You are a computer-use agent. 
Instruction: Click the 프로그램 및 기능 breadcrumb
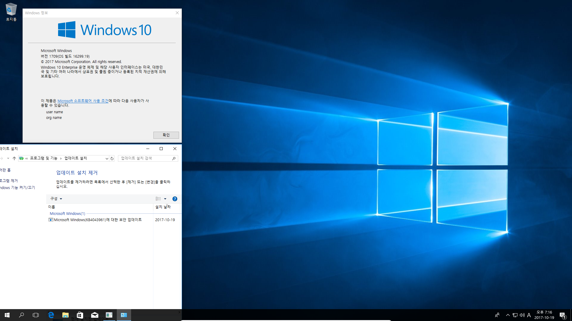43,158
